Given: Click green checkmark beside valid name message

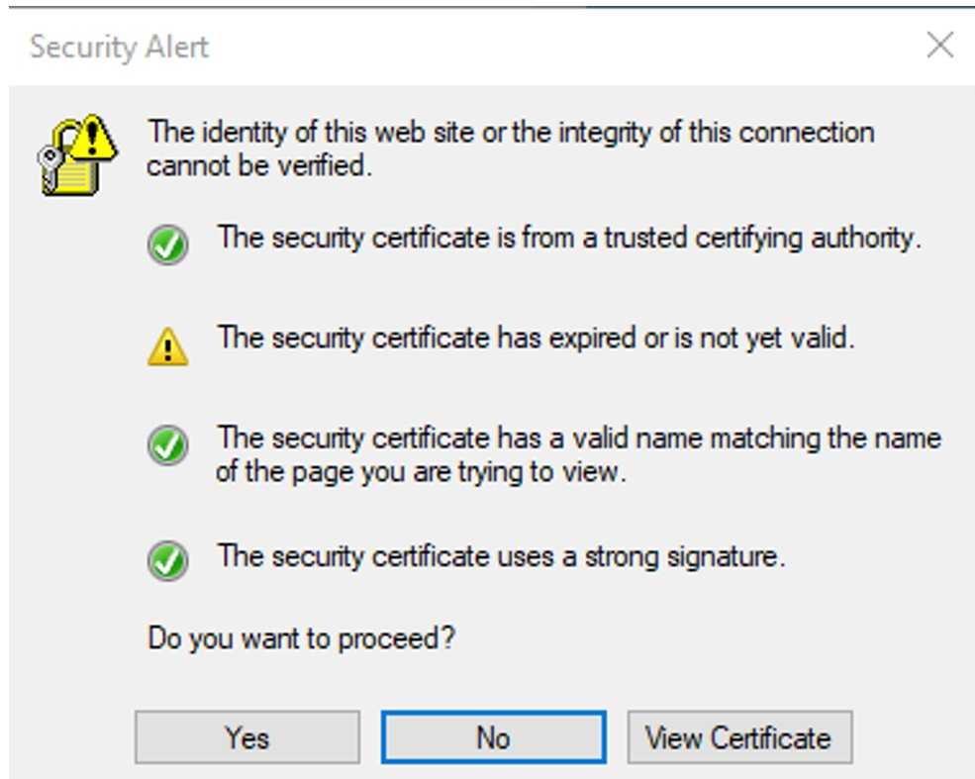Looking at the screenshot, I should coord(168,445).
